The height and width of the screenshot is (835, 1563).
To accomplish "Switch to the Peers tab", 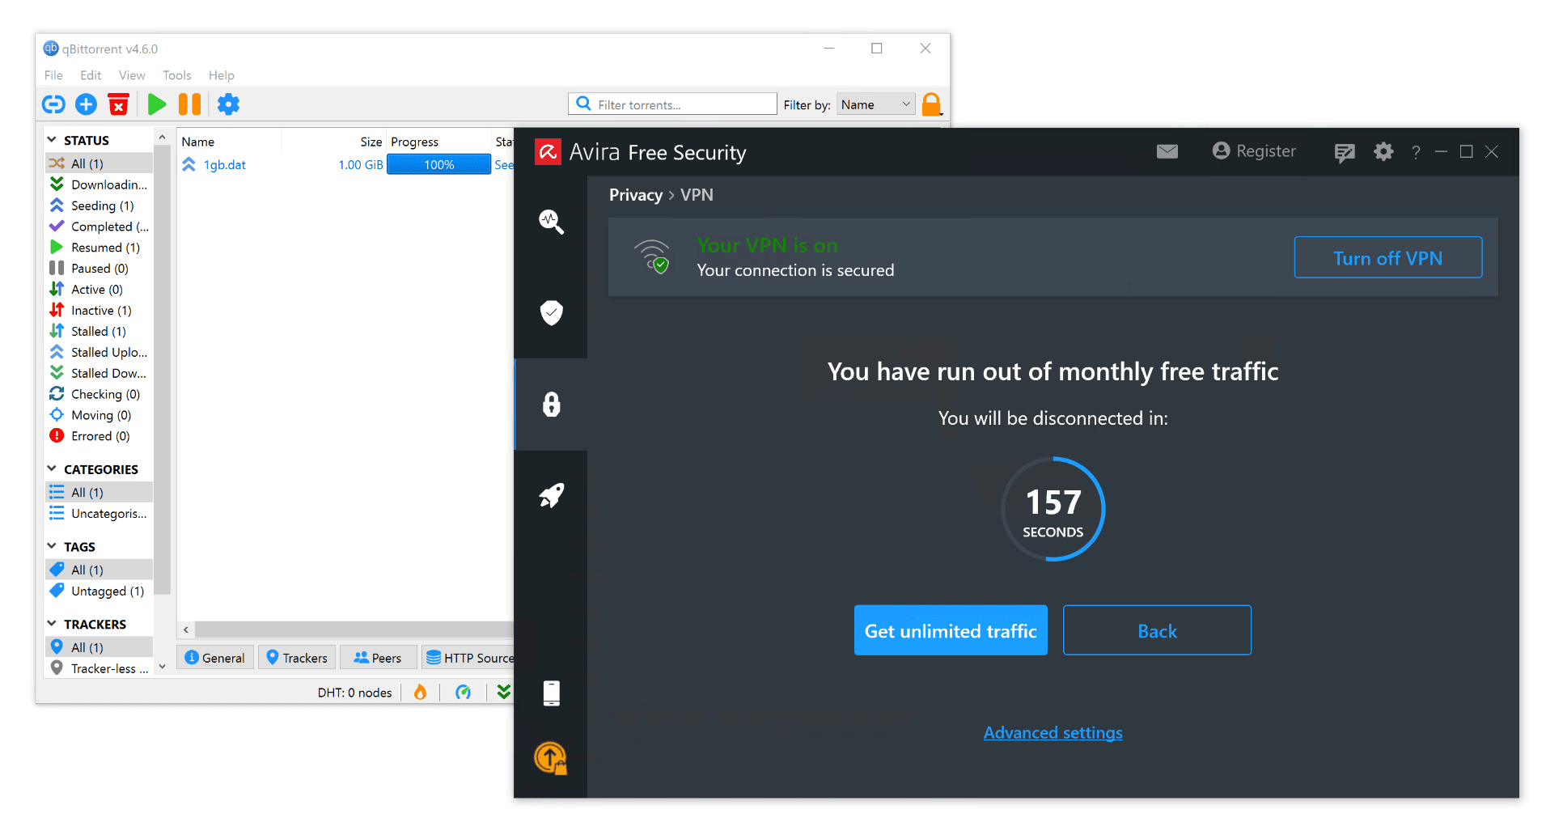I will pos(378,658).
